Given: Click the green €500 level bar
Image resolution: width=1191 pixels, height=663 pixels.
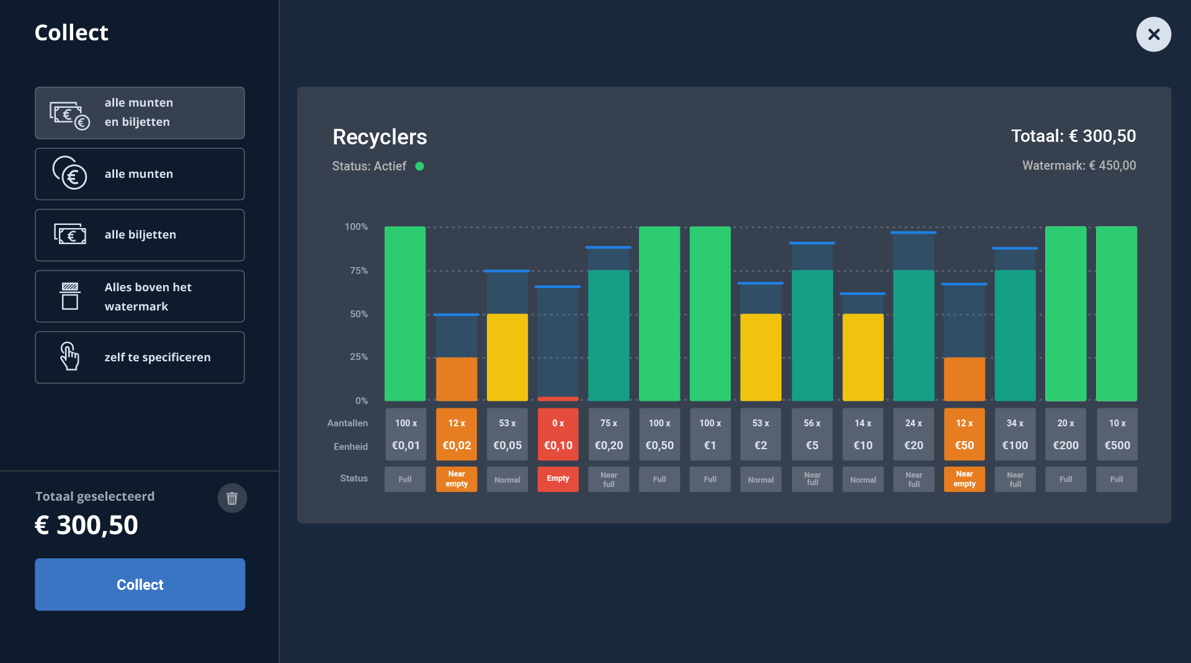Looking at the screenshot, I should [1116, 314].
